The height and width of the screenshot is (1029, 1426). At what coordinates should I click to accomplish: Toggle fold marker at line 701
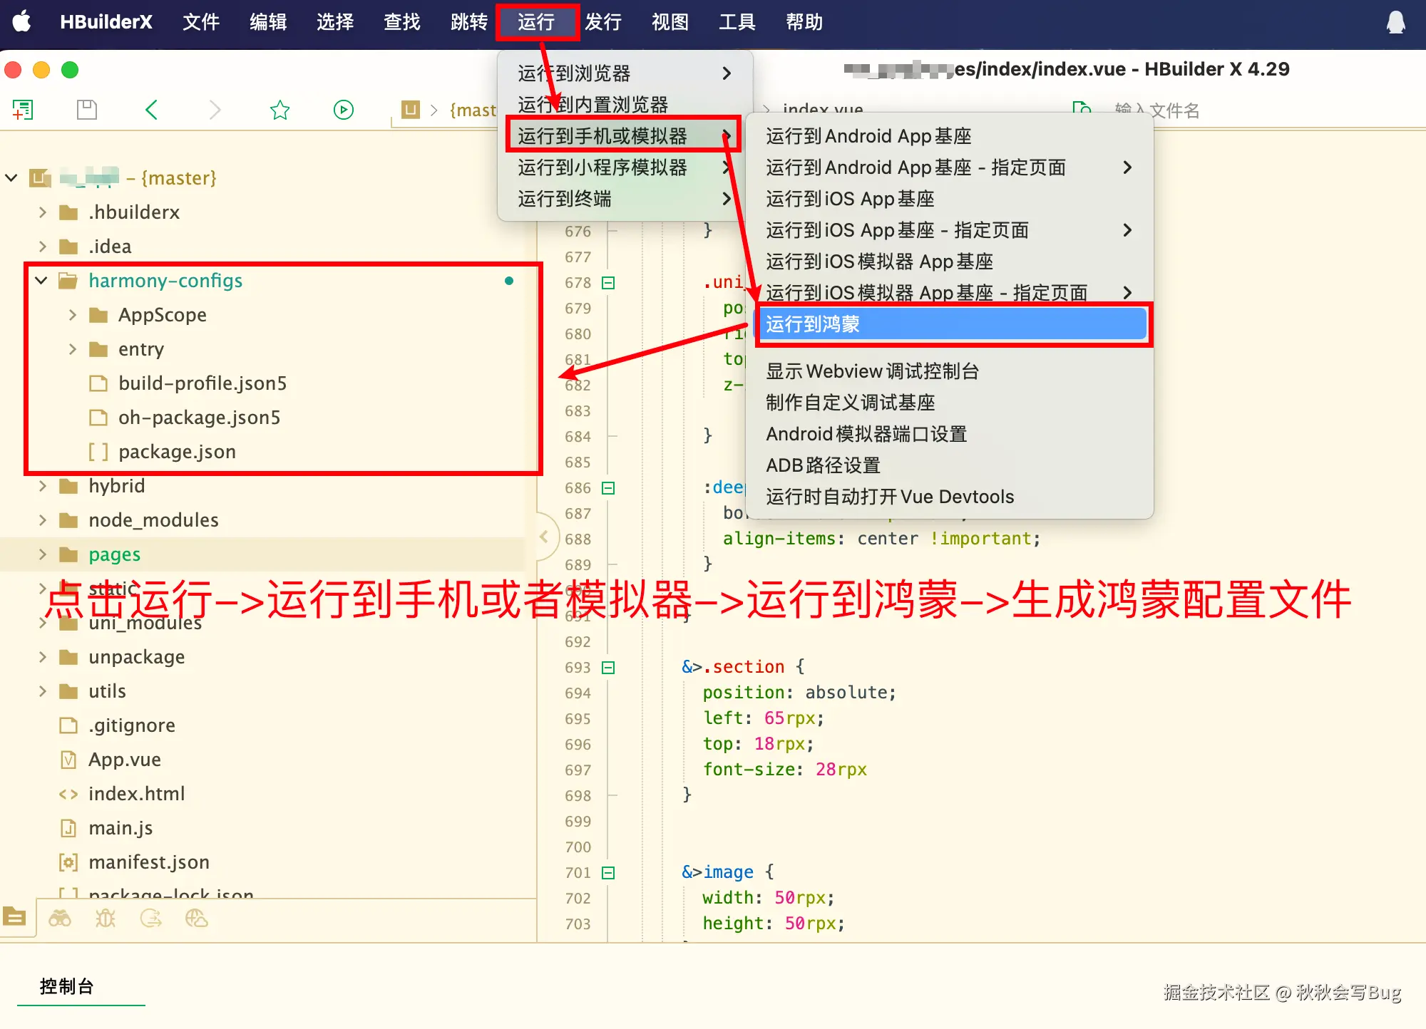pos(608,873)
